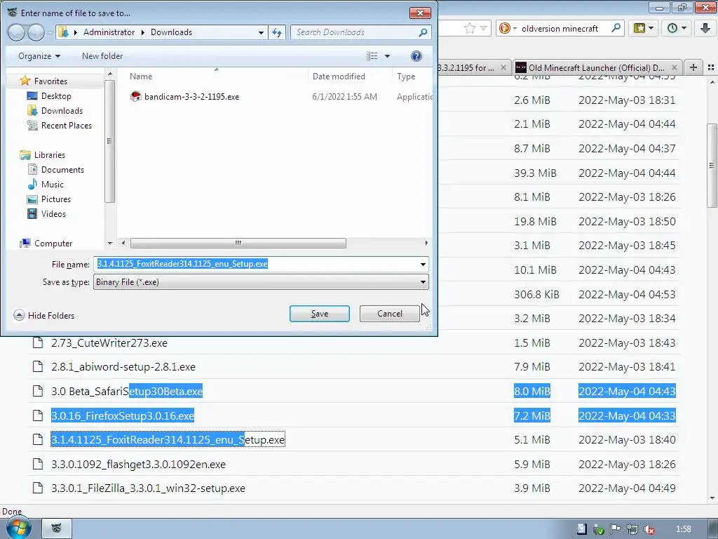Click the file list horizontal scrollbar

(x=238, y=243)
